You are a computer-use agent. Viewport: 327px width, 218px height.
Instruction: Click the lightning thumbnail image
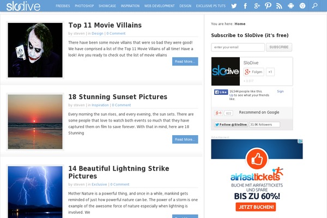35,192
